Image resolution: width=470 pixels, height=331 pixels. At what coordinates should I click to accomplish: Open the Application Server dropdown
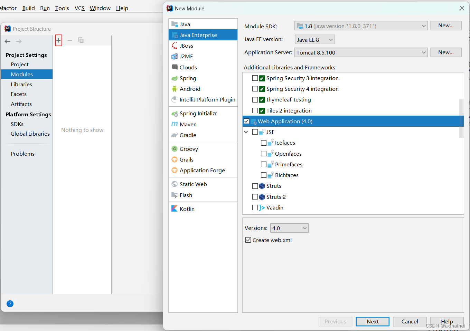coord(361,52)
